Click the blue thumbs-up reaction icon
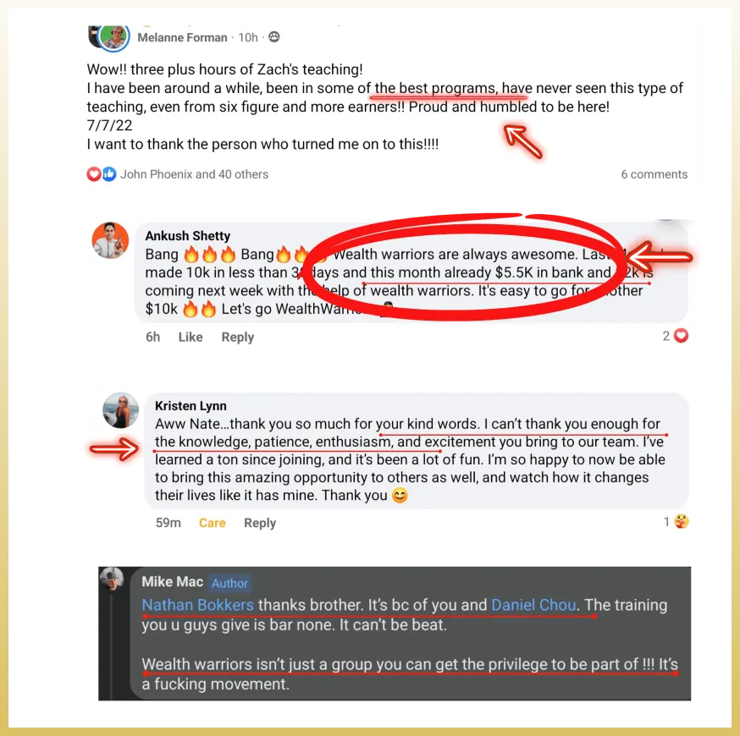The height and width of the screenshot is (736, 740). click(109, 174)
